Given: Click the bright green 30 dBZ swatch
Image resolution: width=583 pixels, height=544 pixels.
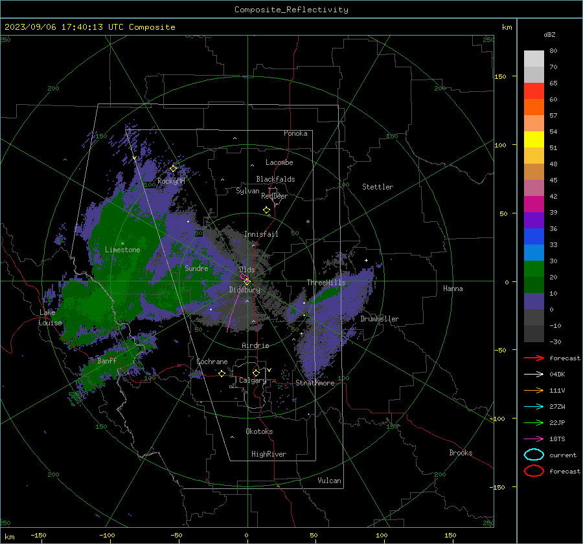Looking at the screenshot, I should point(534,268).
